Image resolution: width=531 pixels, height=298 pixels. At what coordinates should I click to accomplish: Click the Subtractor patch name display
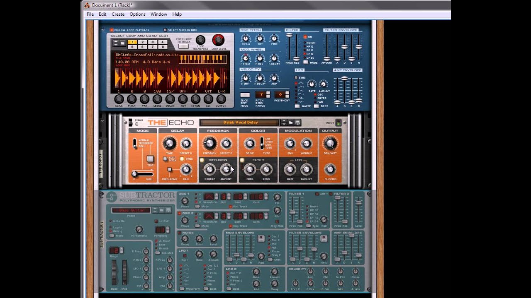click(x=131, y=210)
